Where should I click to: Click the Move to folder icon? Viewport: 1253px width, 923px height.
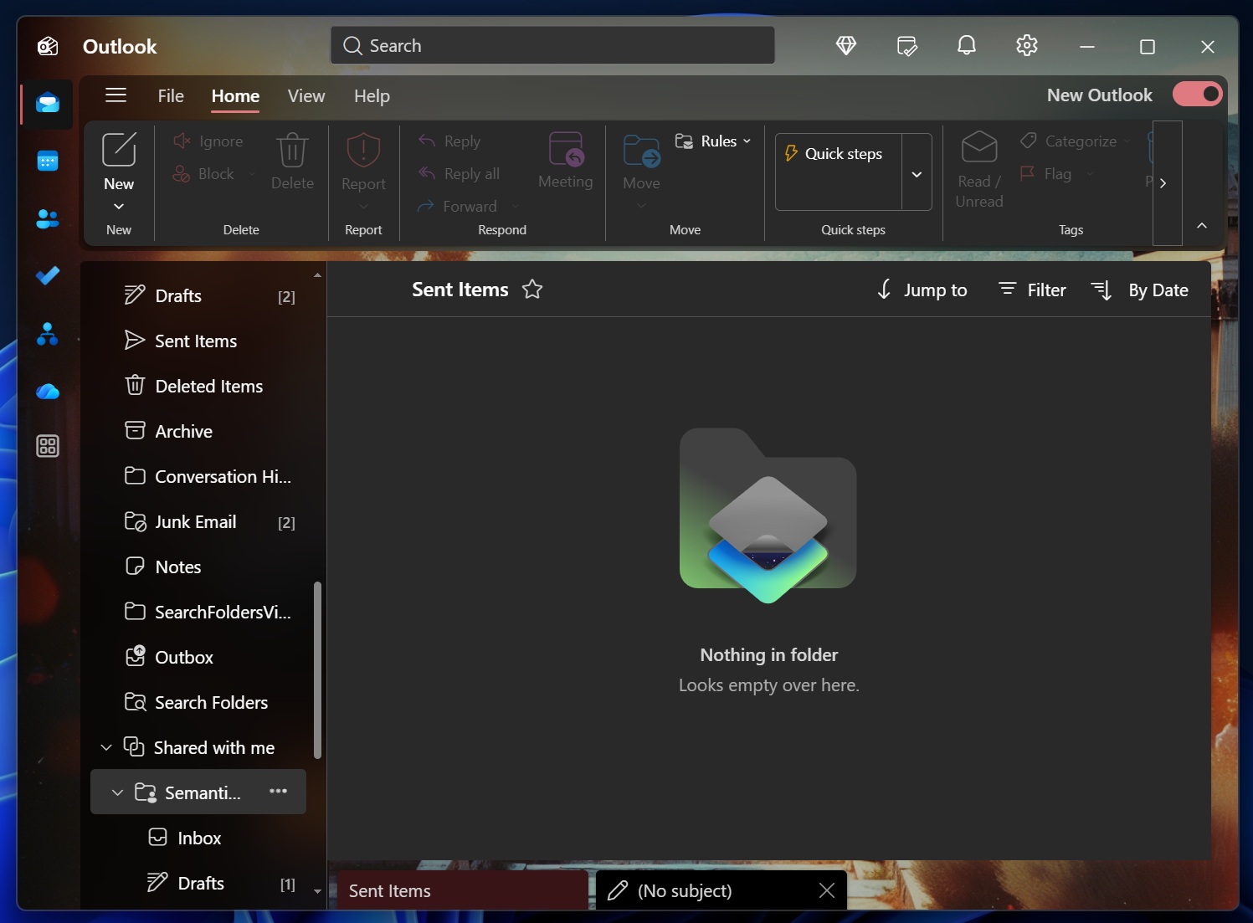[x=642, y=151]
